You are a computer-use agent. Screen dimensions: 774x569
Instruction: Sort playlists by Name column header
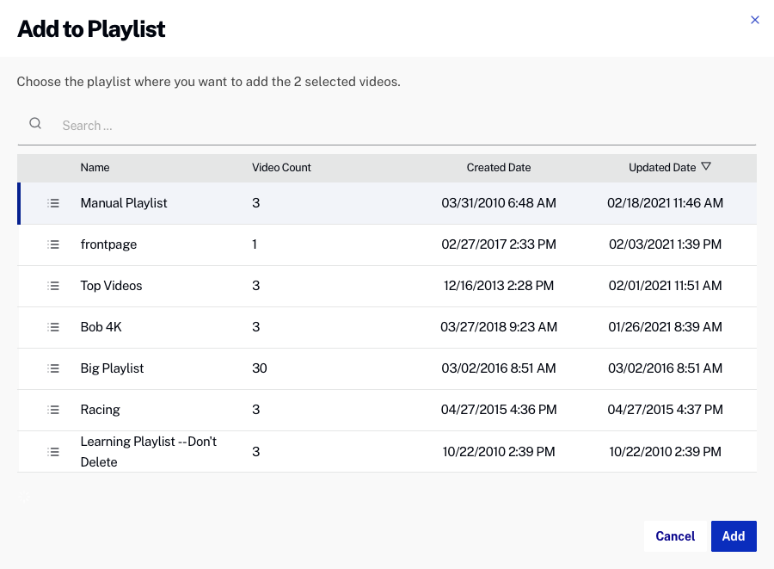(95, 168)
